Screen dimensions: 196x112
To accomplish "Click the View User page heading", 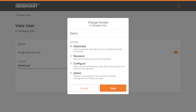I will coord(25,26).
